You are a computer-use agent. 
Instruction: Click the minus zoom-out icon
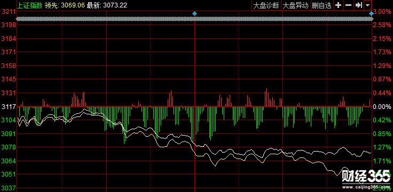[x=348, y=5]
